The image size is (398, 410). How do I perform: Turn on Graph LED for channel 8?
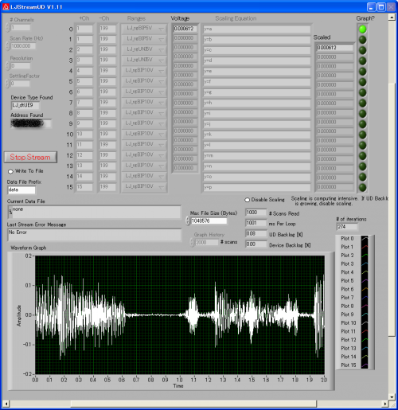point(362,114)
